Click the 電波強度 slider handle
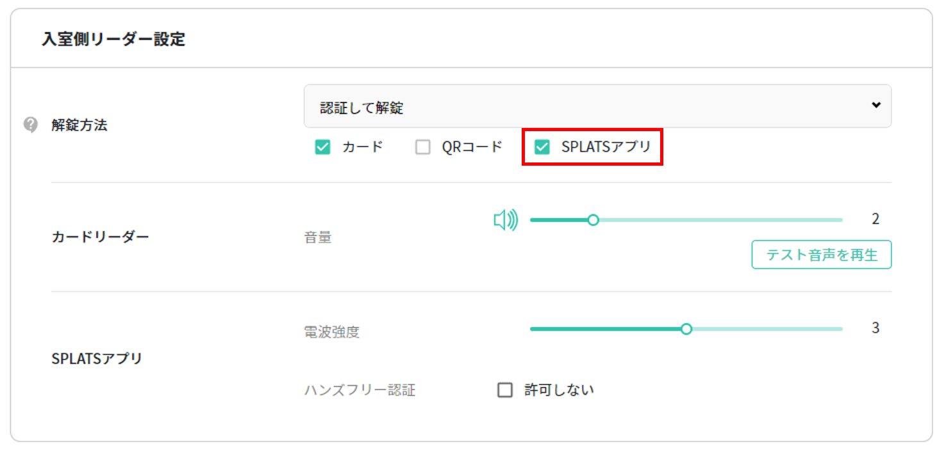 click(686, 329)
